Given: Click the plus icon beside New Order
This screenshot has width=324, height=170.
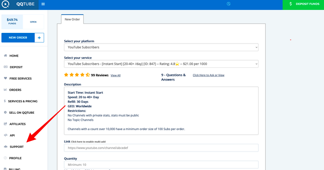Looking at the screenshot, I should pyautogui.click(x=39, y=38).
